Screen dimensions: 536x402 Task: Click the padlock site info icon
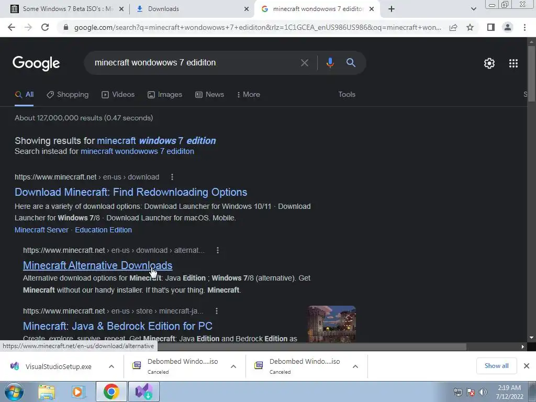66,27
